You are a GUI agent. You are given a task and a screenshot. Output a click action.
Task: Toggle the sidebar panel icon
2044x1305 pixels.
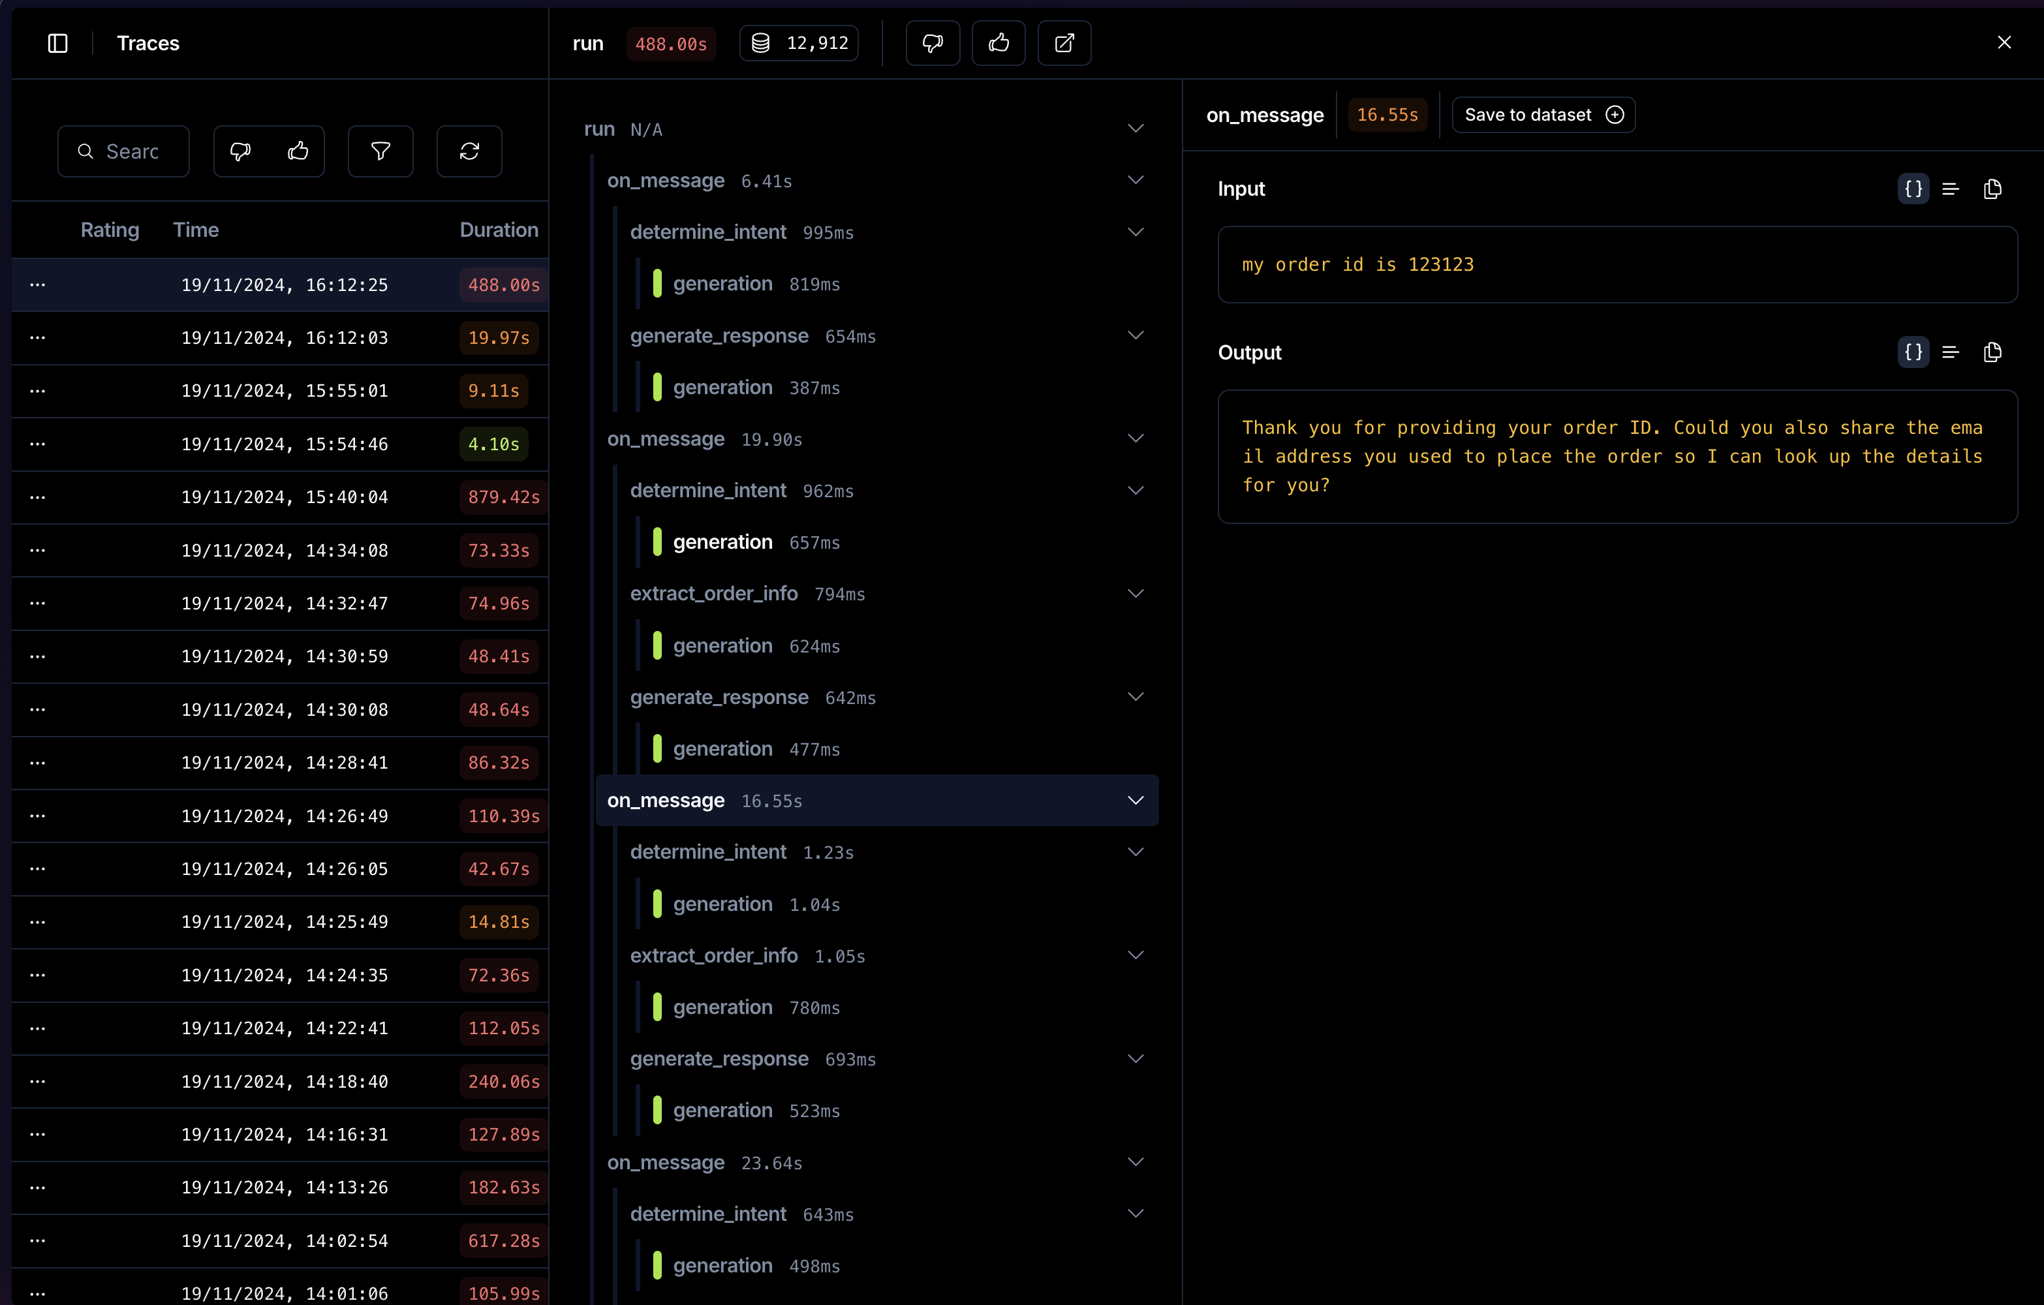click(57, 43)
